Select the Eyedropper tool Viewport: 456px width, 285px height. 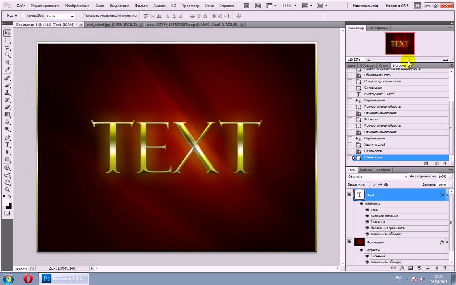pos(7,70)
